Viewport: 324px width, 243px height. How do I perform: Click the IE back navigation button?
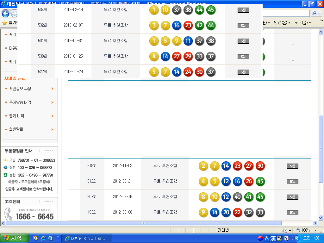pyautogui.click(x=5, y=14)
